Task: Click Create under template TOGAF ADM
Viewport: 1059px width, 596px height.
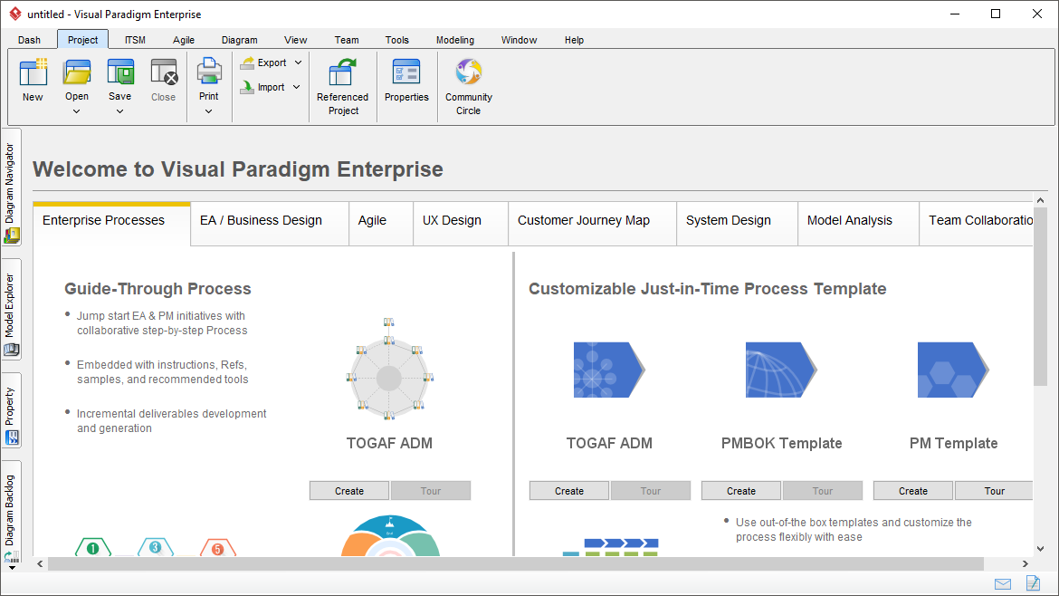Action: (x=569, y=491)
